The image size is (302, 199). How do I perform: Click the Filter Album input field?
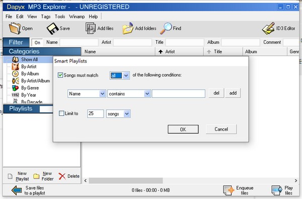pos(241,42)
